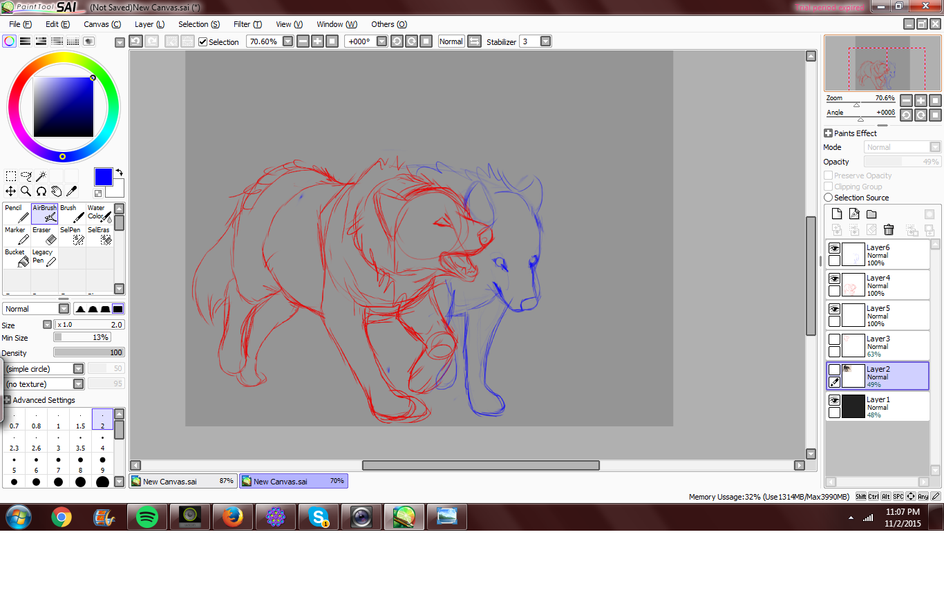Hide Layer6 with its eye icon
944x615 pixels.
point(834,248)
